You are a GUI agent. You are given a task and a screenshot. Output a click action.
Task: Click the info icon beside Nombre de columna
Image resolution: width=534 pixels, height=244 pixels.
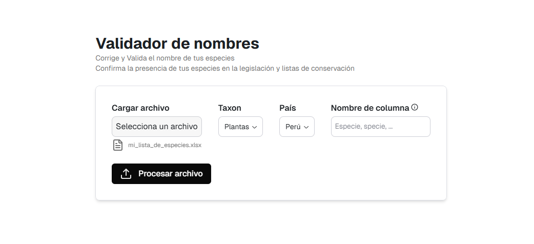[415, 108]
